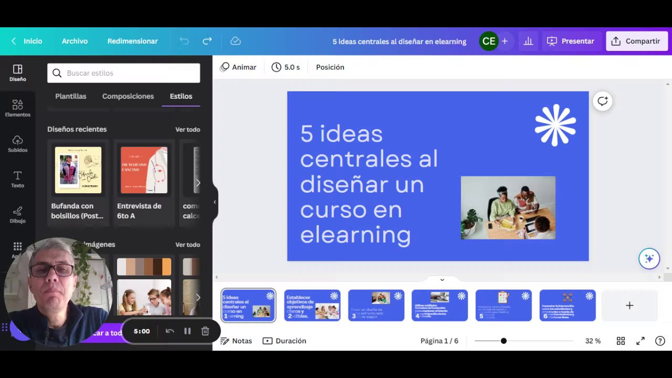Viewport: 672px width, 378px height.
Task: Restart recording with the undo icon
Action: click(170, 331)
